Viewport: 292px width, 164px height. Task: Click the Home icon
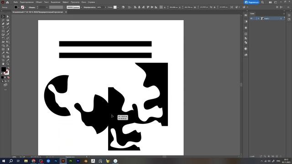coord(7,2)
